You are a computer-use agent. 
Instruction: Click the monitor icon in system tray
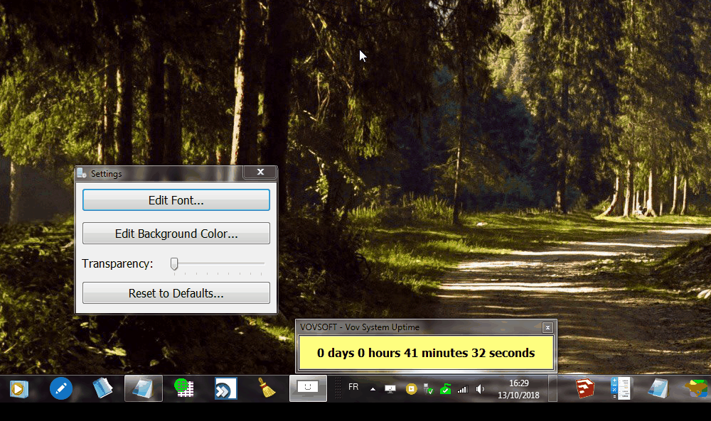tap(390, 389)
